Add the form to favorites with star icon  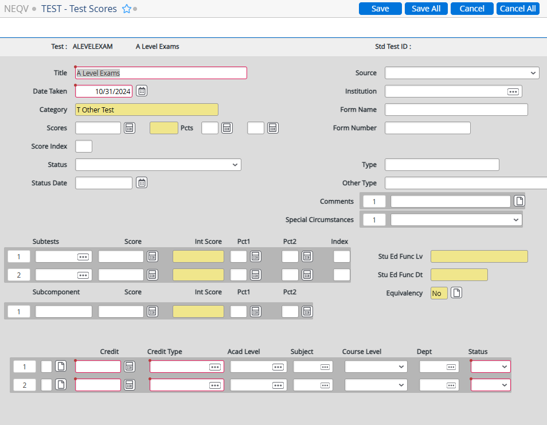[127, 9]
